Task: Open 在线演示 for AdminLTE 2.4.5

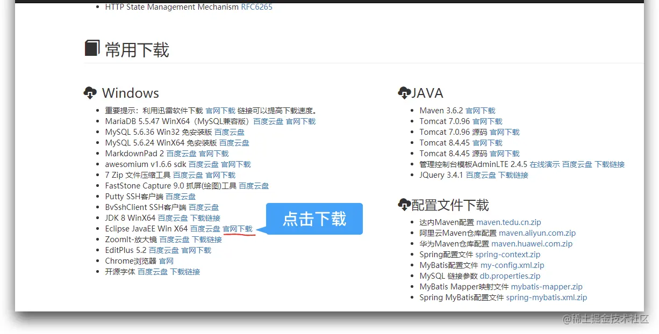Action: point(545,164)
